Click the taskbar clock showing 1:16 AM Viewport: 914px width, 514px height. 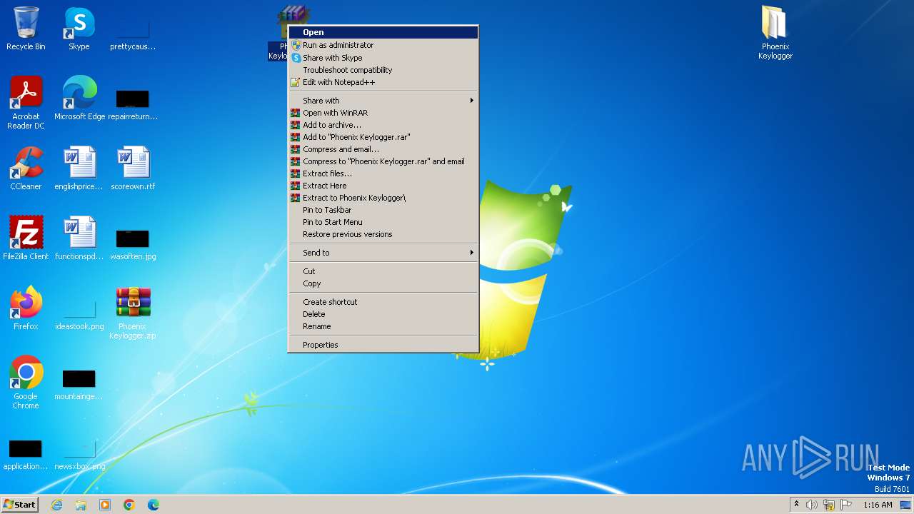pos(878,505)
